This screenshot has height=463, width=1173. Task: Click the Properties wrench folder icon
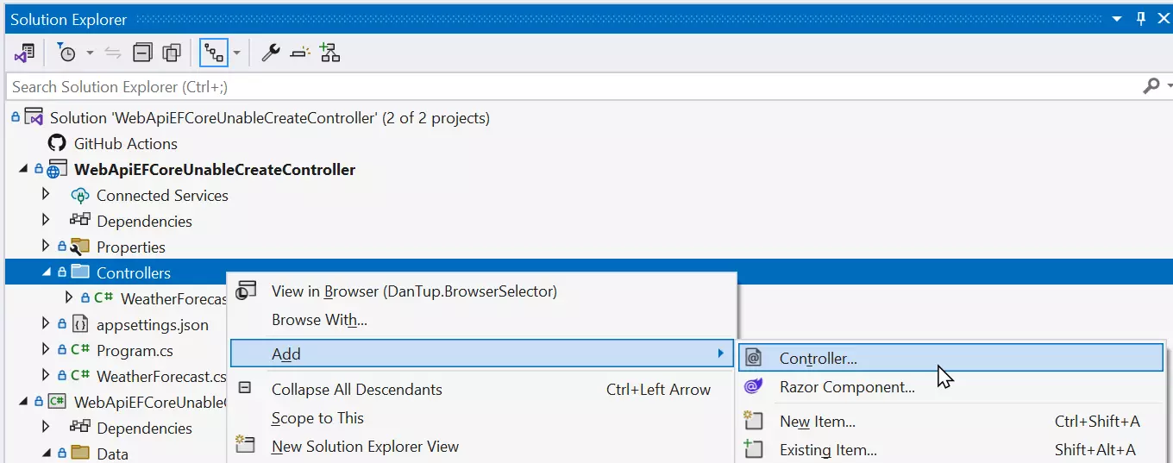tap(80, 247)
